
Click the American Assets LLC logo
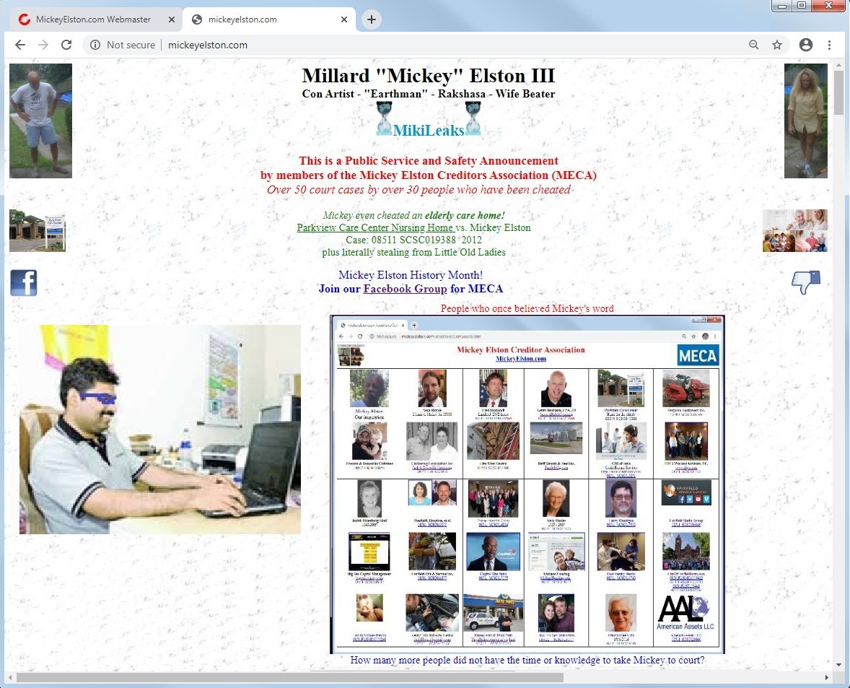685,613
